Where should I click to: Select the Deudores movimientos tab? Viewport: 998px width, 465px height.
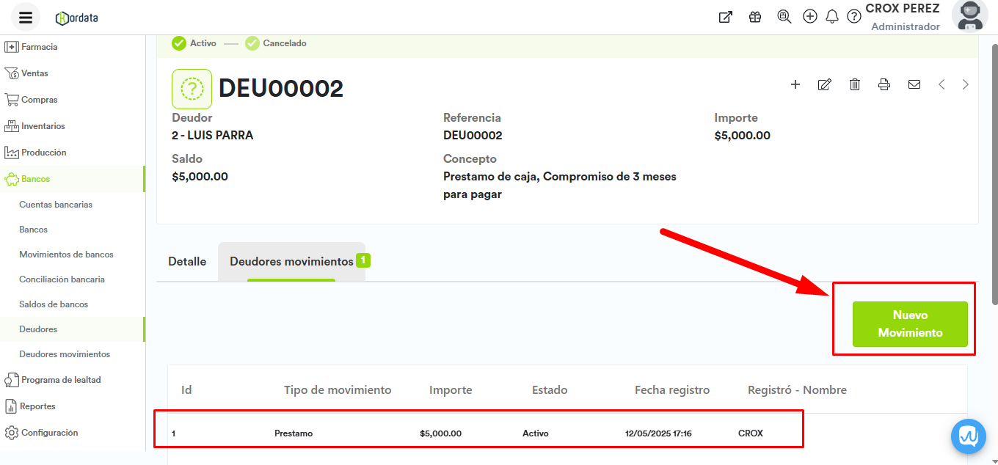click(291, 262)
